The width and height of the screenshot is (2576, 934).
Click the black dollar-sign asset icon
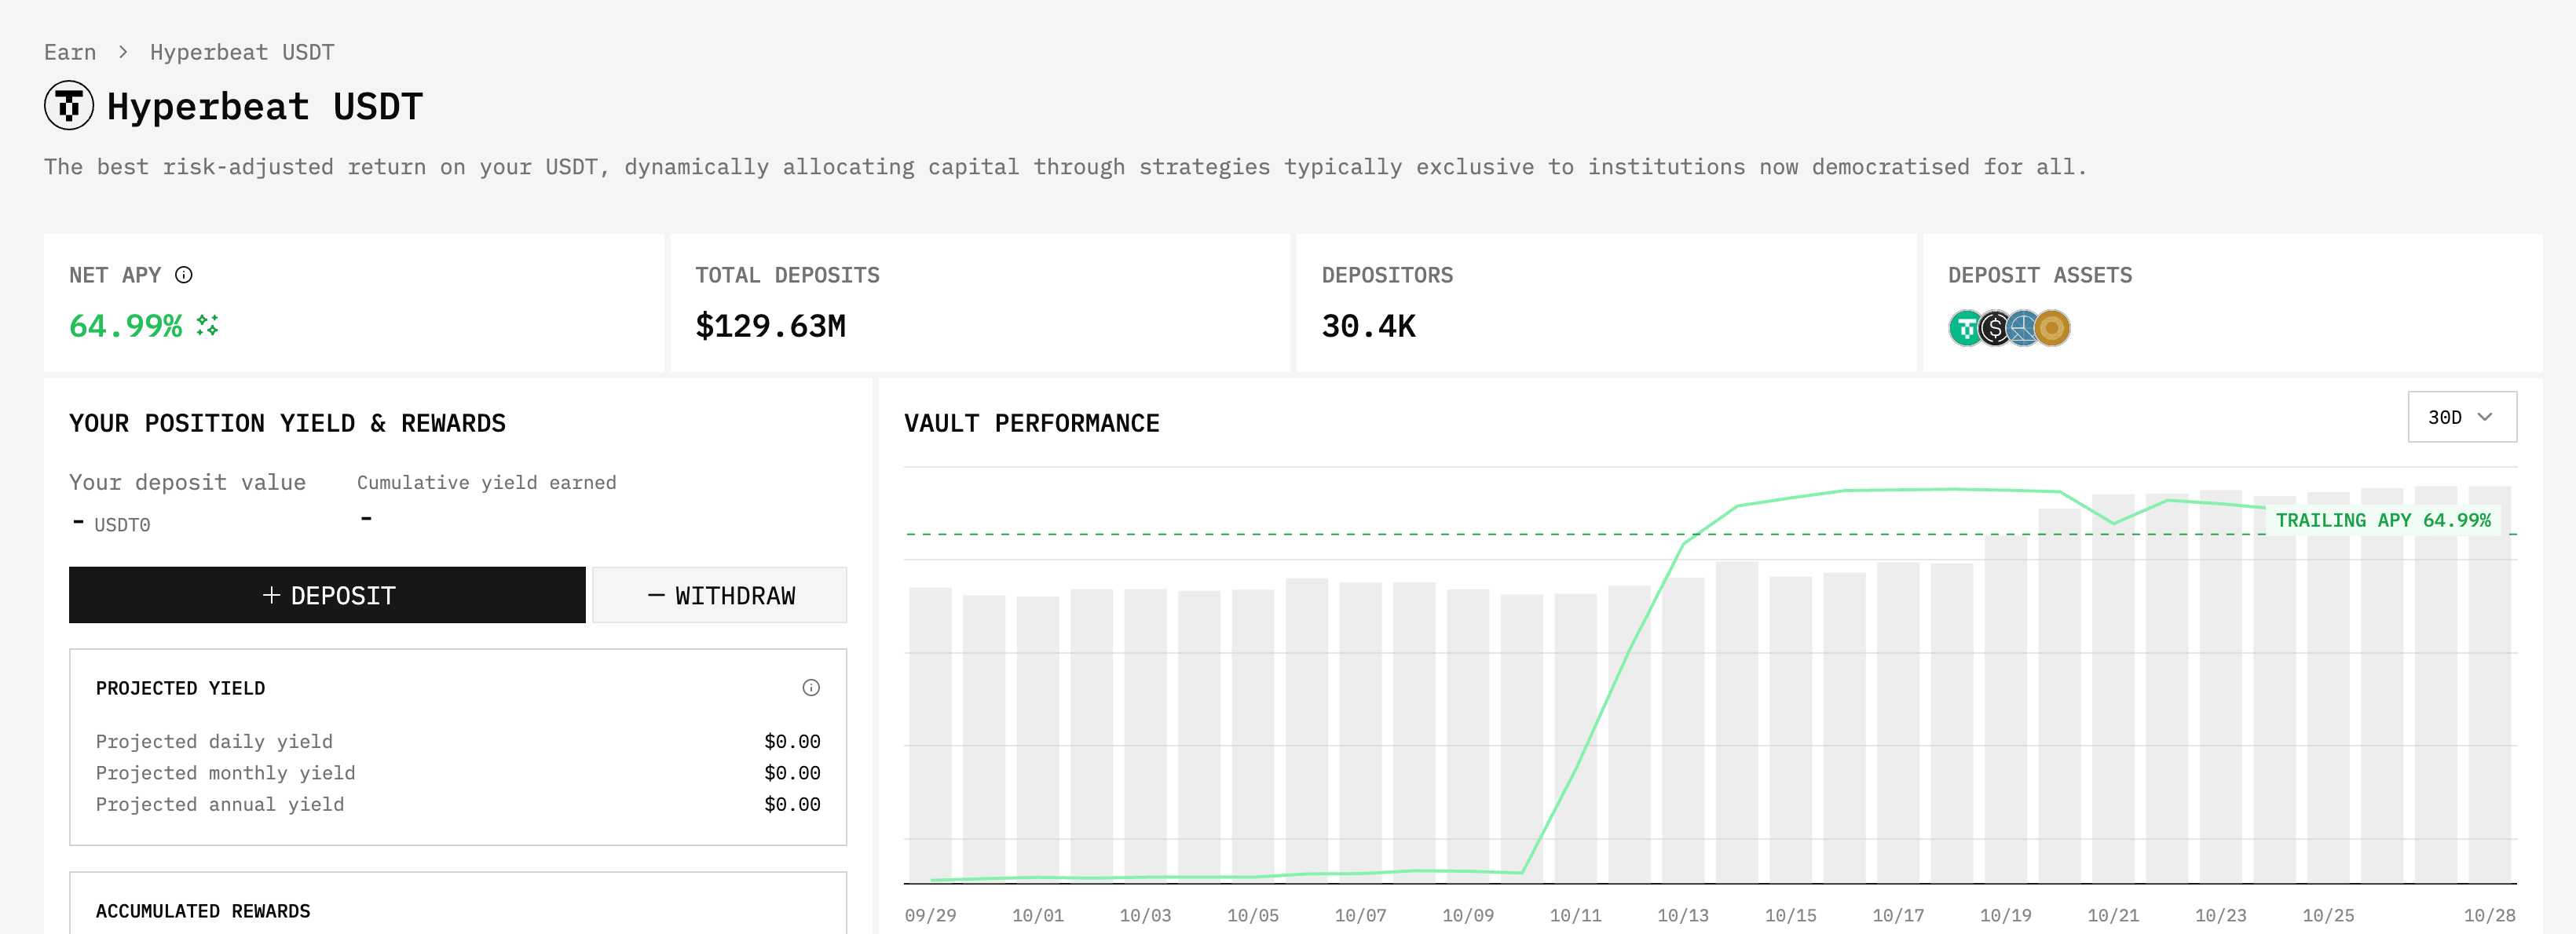pos(1994,327)
